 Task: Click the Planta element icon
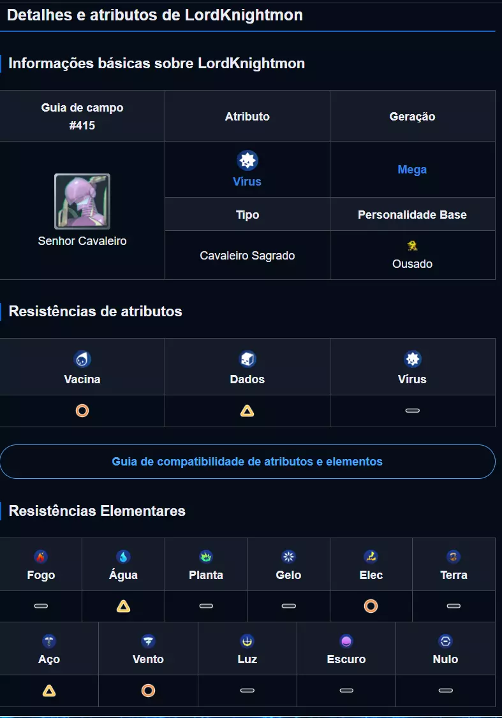point(206,557)
